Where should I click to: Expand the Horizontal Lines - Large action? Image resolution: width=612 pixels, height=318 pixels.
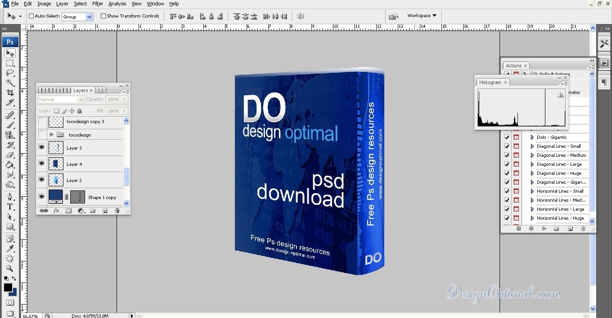532,209
